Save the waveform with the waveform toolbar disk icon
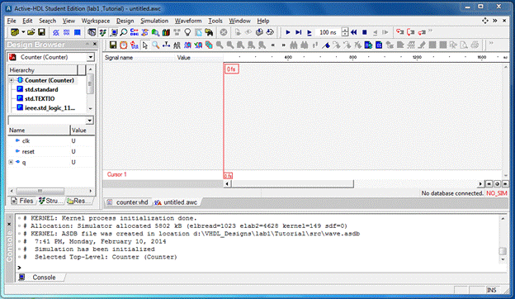Image resolution: width=515 pixels, height=299 pixels. 113,45
